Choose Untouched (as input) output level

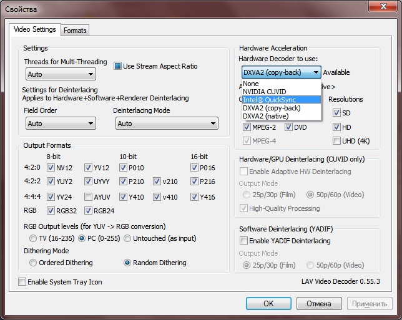point(127,238)
